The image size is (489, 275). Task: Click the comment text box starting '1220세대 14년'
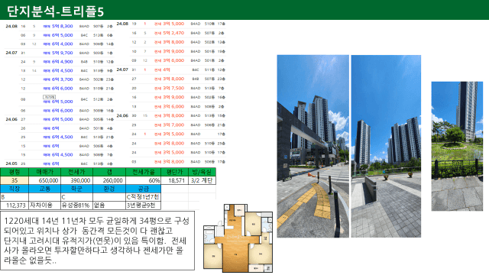97,241
